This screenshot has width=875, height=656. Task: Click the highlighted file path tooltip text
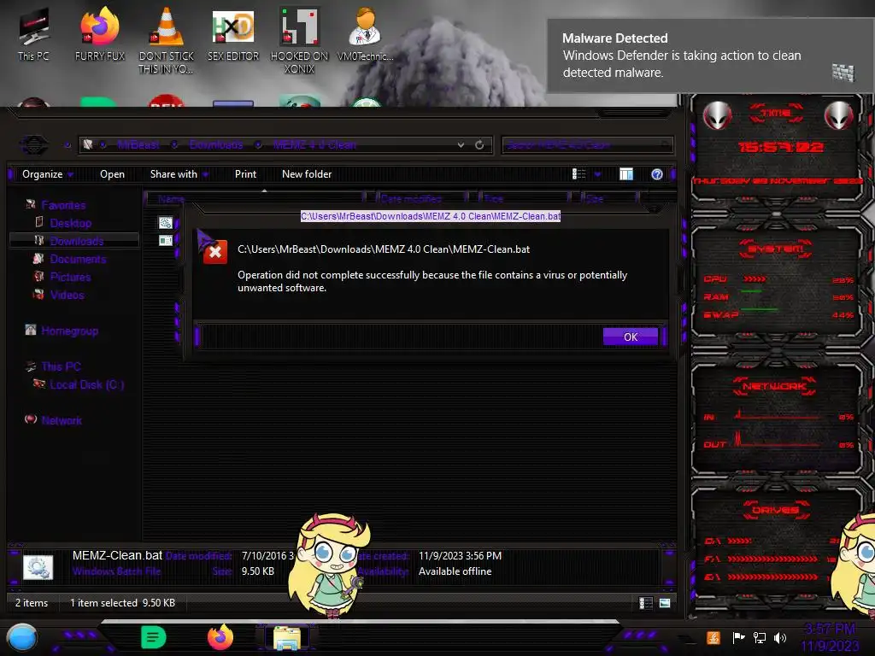coord(431,216)
